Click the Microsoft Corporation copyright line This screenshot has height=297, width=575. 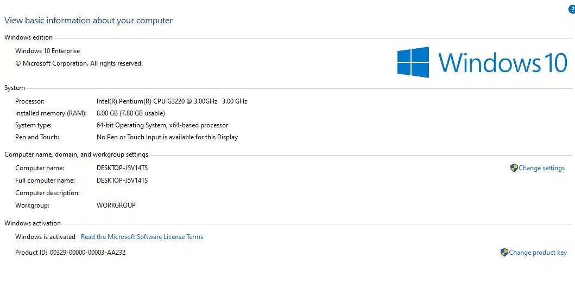click(x=79, y=63)
